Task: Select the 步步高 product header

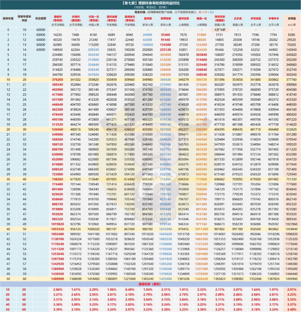Action: click(238, 18)
